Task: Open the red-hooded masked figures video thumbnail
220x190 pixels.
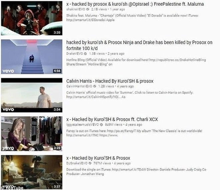Action: (32, 18)
